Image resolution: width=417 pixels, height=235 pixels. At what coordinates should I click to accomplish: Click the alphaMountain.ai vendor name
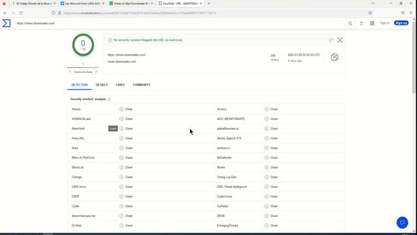(x=227, y=129)
